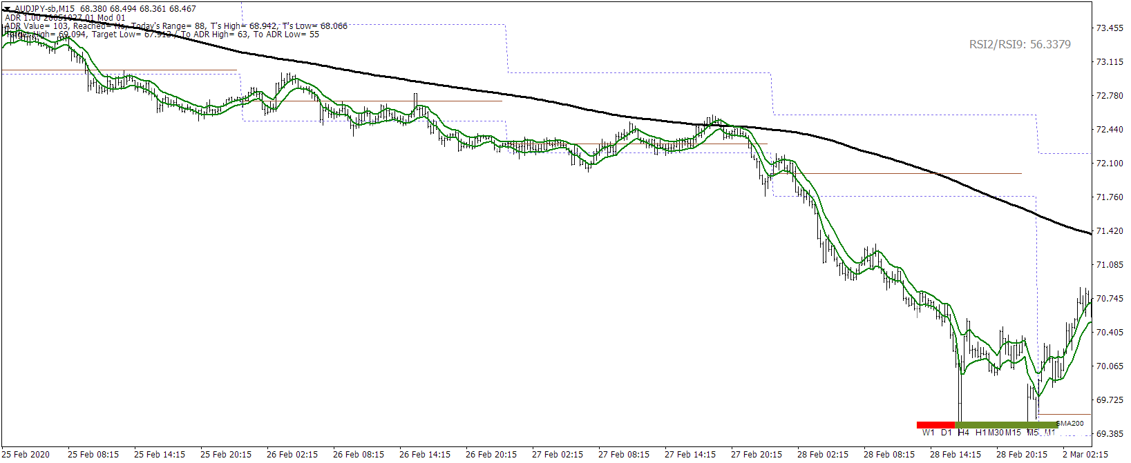This screenshot has width=1131, height=463.
Task: Click the red trend bar above W1
Action: 935,425
